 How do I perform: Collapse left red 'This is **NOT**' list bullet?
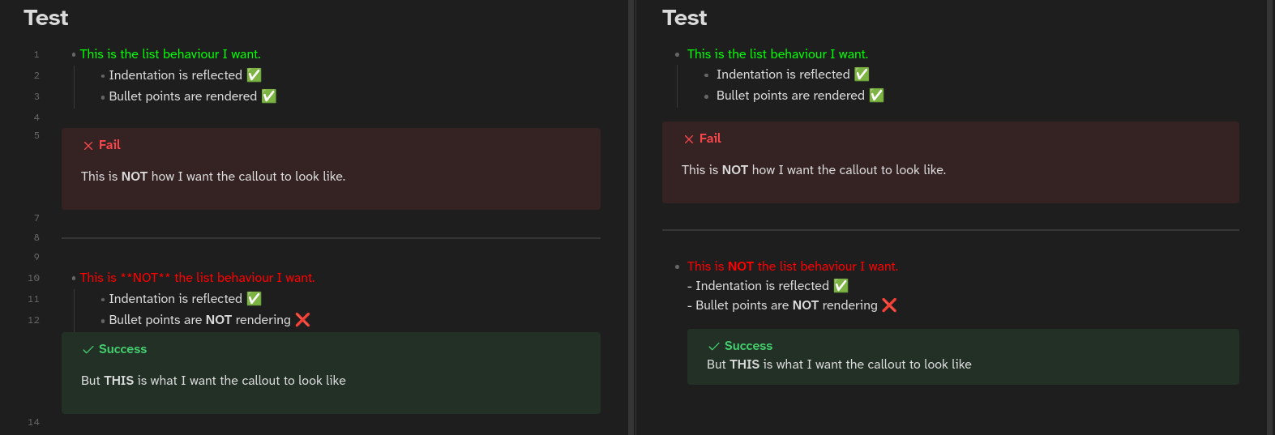click(74, 279)
